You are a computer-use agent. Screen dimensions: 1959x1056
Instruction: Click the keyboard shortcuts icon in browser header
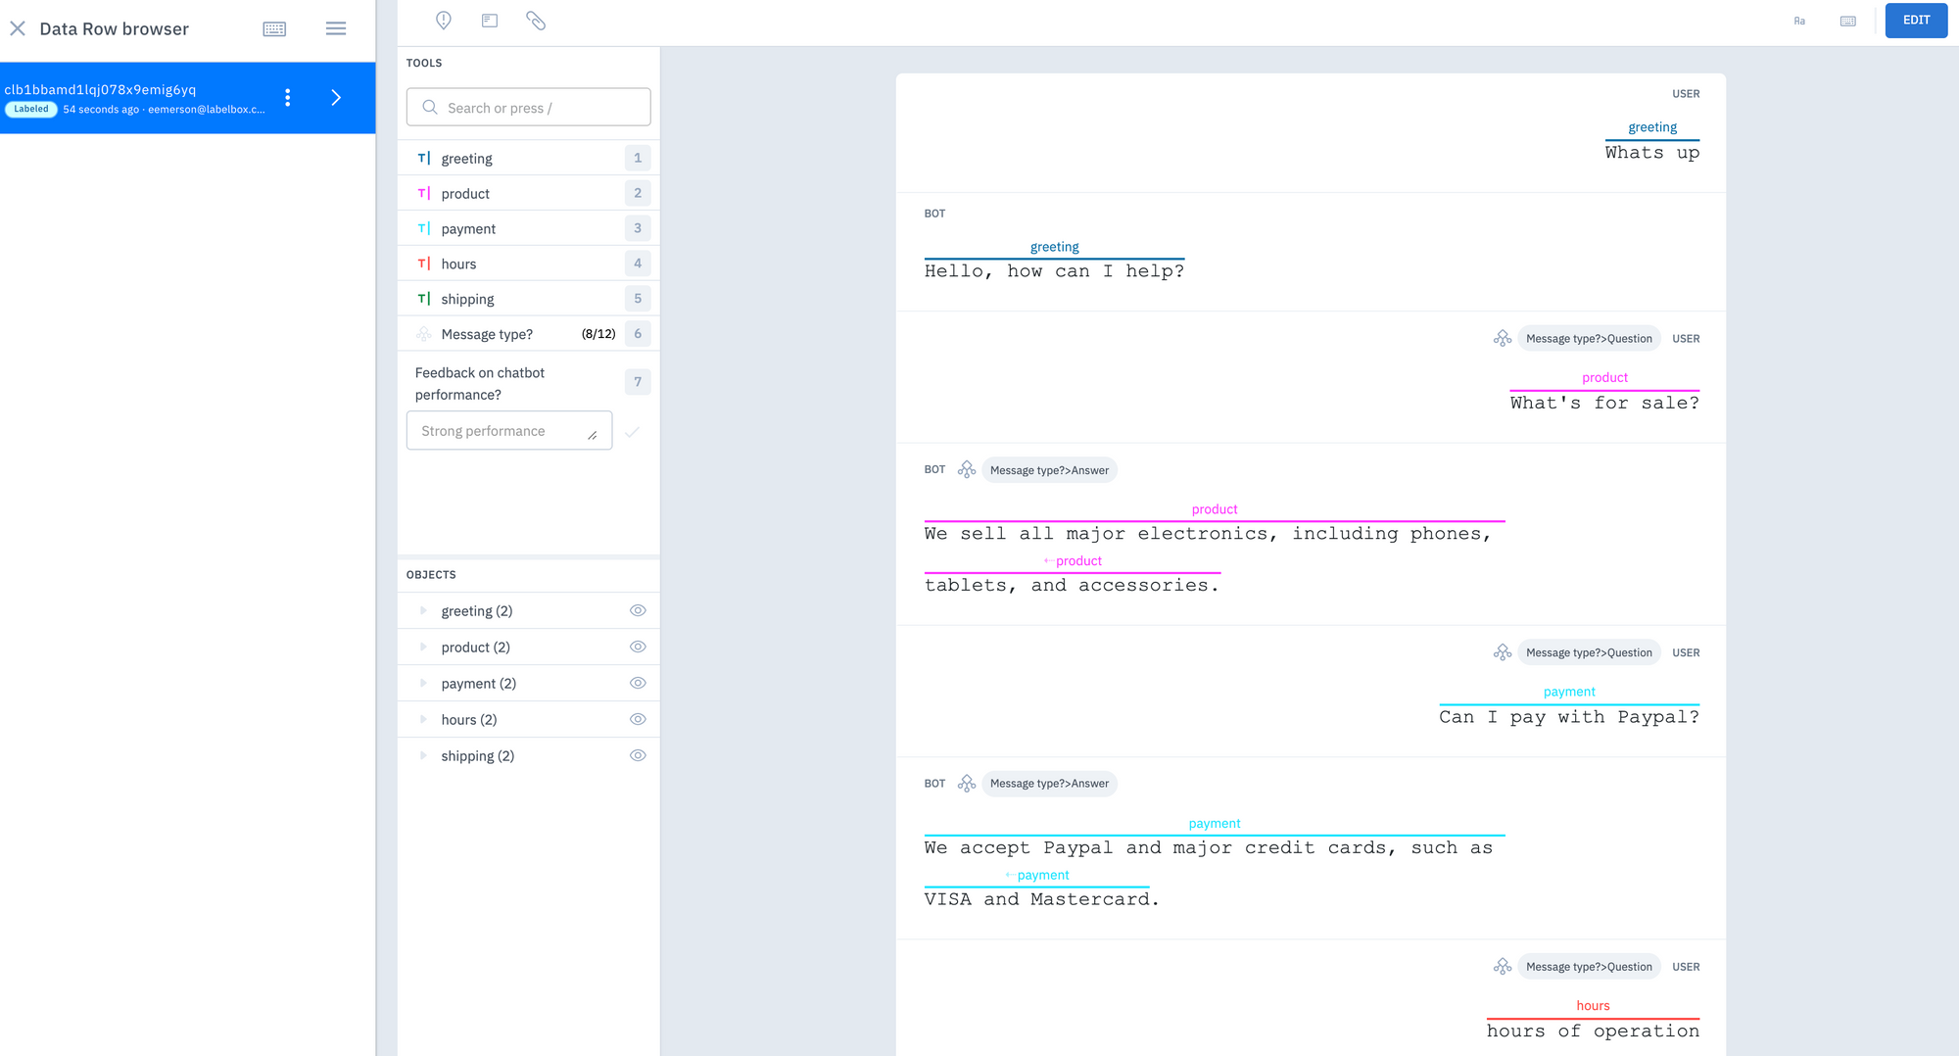274,29
